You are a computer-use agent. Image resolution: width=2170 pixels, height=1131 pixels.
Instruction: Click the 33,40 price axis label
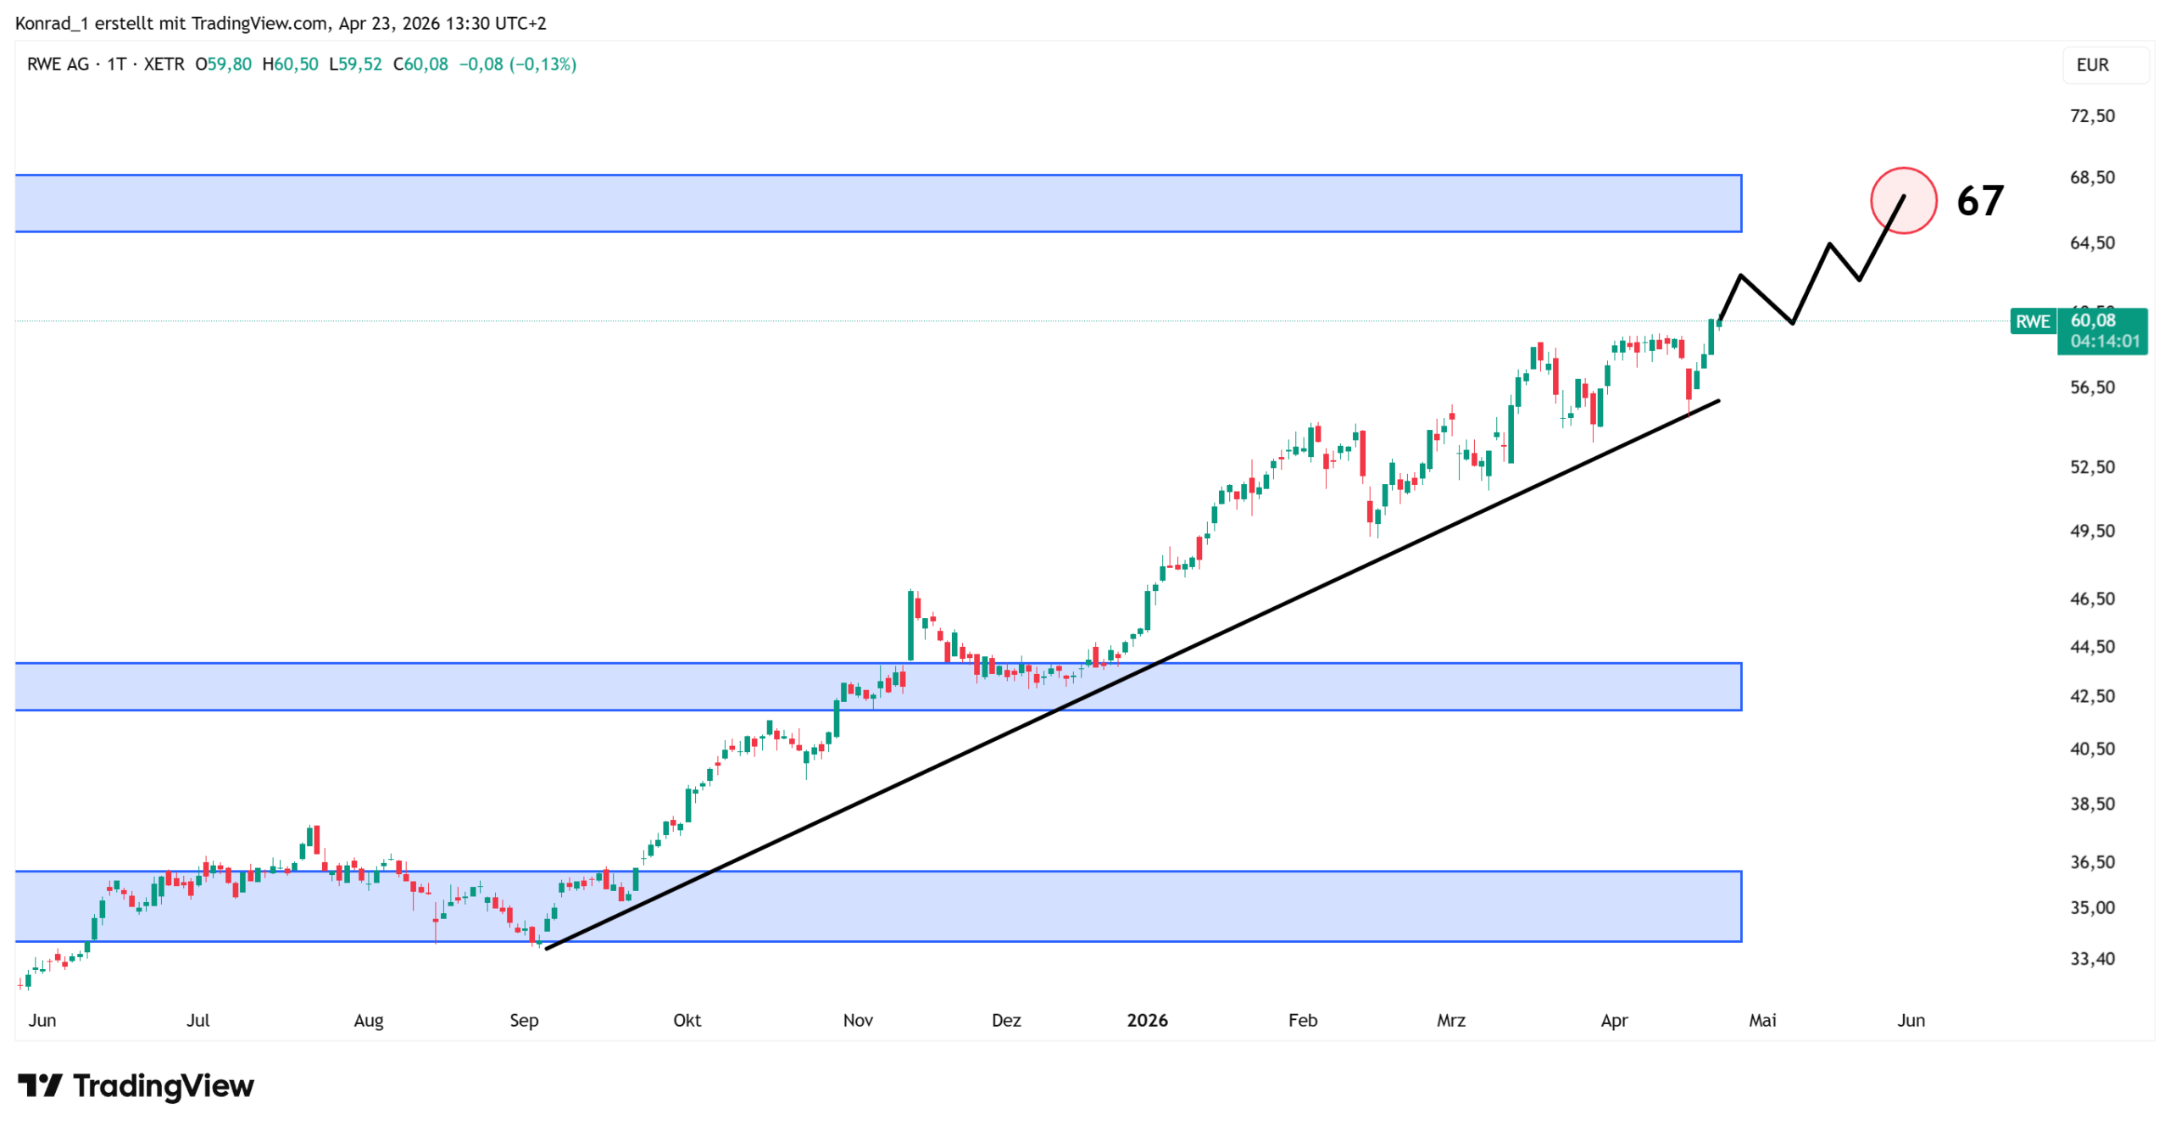click(x=2092, y=959)
